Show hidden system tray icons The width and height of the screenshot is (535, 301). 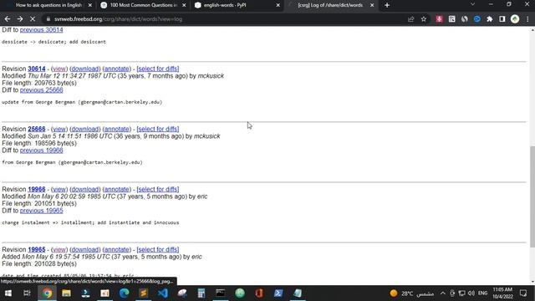[442, 293]
